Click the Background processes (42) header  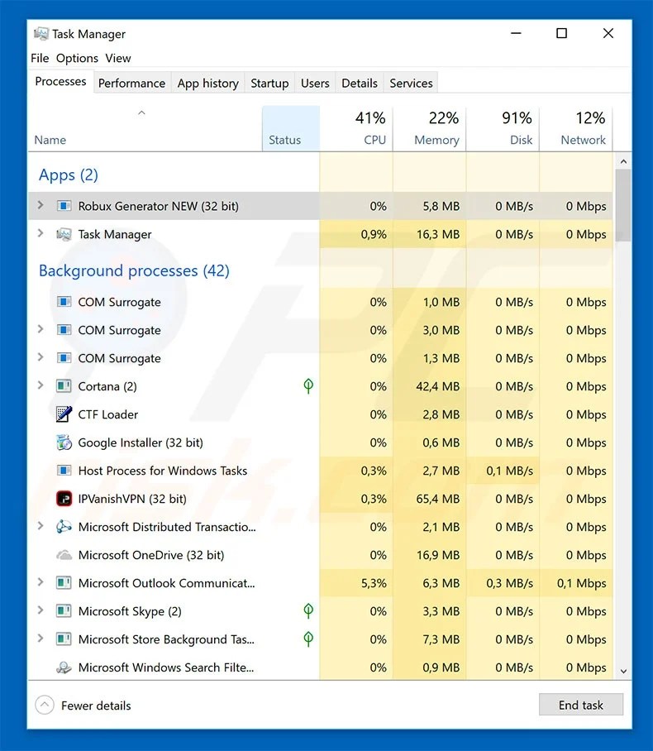pos(134,270)
